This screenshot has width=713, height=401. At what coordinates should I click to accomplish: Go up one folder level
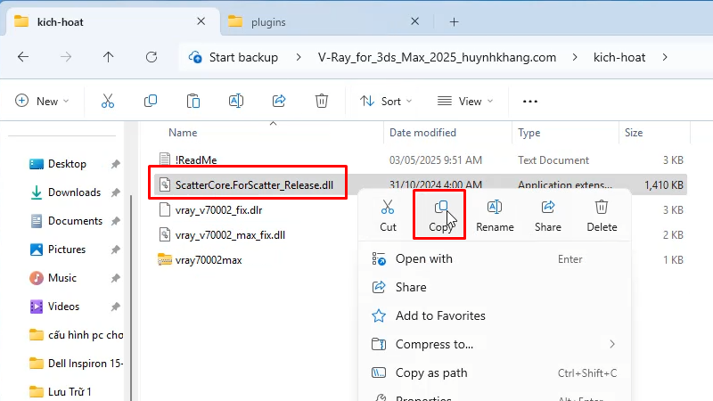[x=108, y=57]
